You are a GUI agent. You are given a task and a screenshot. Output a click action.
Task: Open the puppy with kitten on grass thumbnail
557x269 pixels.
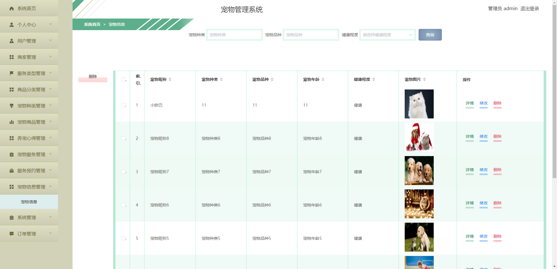pyautogui.click(x=419, y=237)
